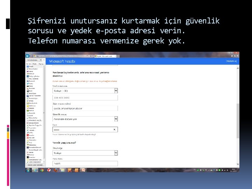Close the Kaydol - Microsoft hesabı tab
Viewport: 252px width, 189px height.
[x=115, y=56]
